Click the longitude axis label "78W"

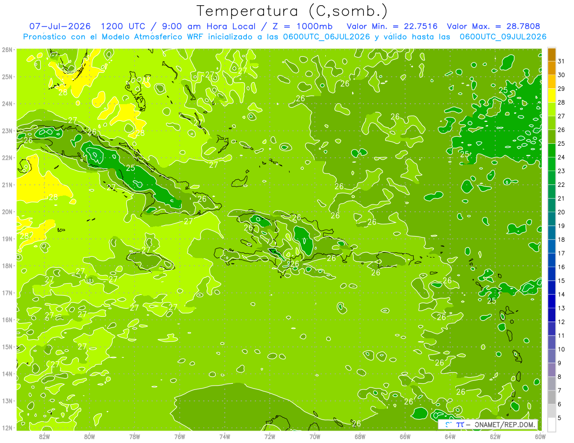click(134, 437)
